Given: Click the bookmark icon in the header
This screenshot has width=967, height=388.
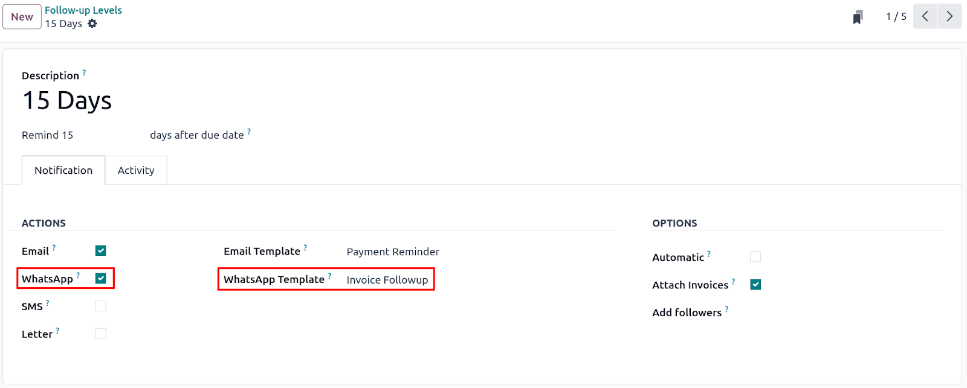Looking at the screenshot, I should pos(858,17).
